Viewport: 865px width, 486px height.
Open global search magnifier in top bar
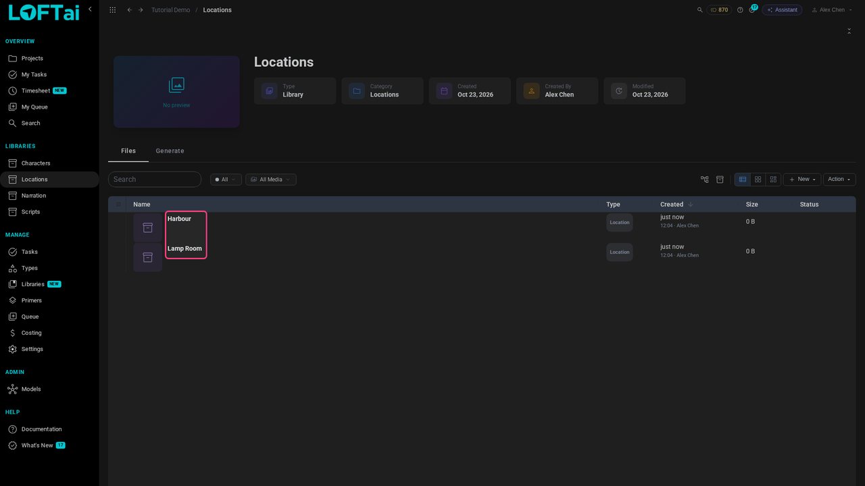click(x=699, y=10)
